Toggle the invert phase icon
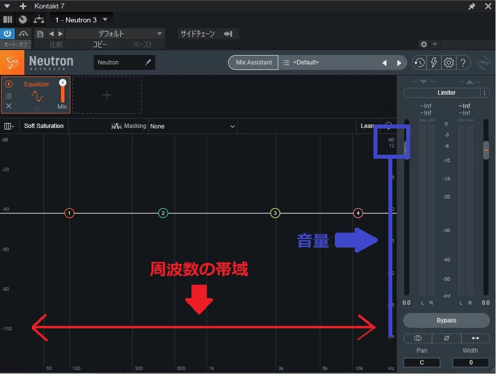Viewport: 496px width, 374px height. [x=446, y=338]
